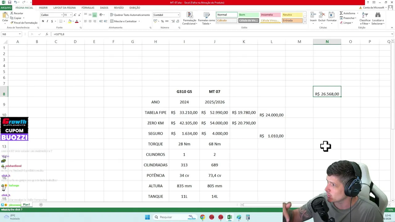Open Classificar e Filtrar menu
The width and height of the screenshot is (395, 222).
pyautogui.click(x=365, y=18)
